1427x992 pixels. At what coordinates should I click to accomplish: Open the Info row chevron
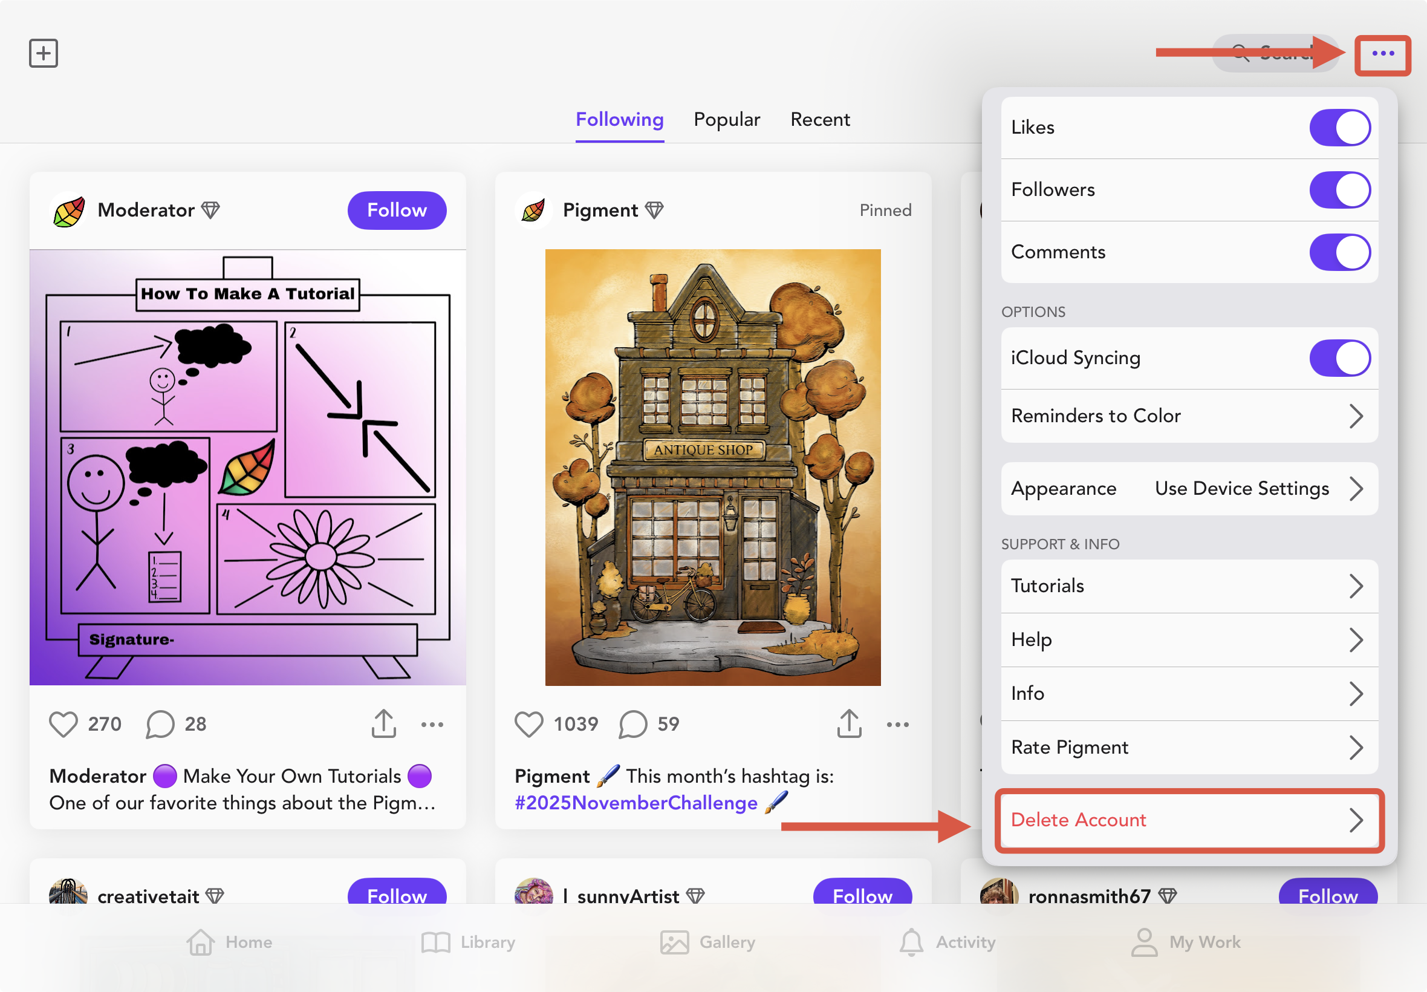click(1356, 694)
